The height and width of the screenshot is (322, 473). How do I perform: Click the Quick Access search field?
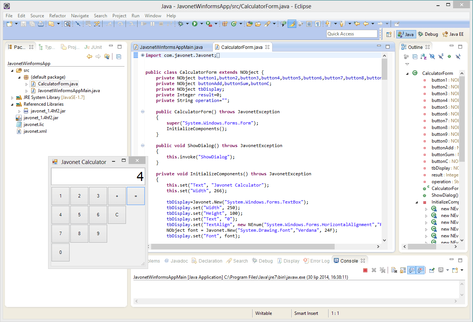(x=352, y=34)
